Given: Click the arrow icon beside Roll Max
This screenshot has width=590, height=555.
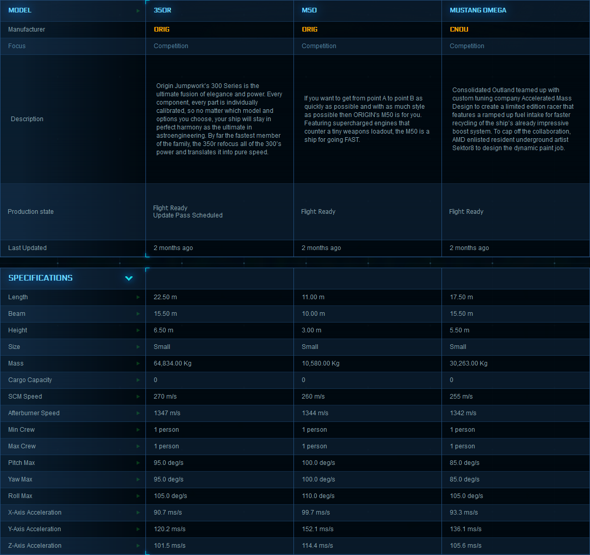Looking at the screenshot, I should tap(138, 496).
